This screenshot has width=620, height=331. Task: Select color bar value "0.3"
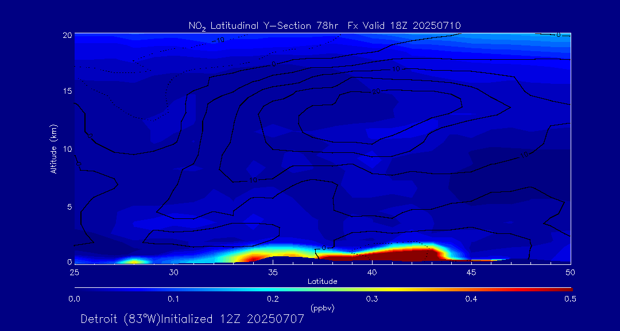click(371, 299)
